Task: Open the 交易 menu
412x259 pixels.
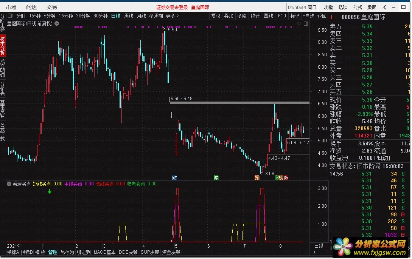Action: pos(51,7)
